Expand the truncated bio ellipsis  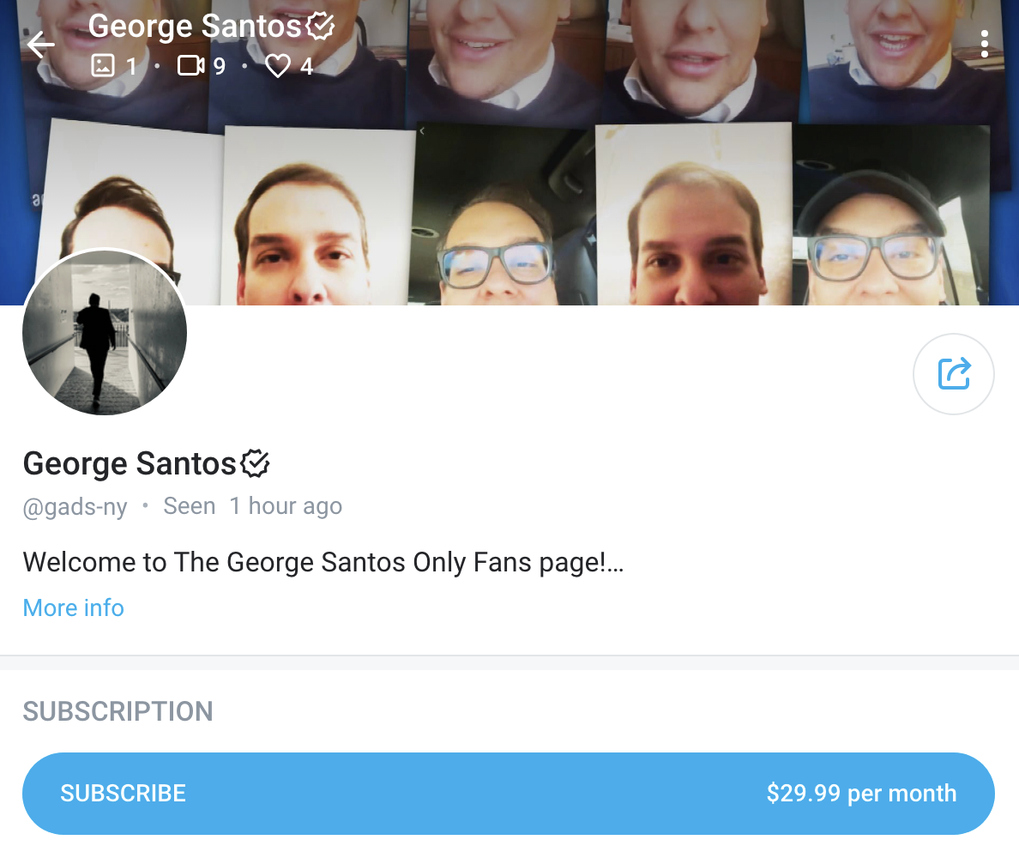[x=615, y=564]
